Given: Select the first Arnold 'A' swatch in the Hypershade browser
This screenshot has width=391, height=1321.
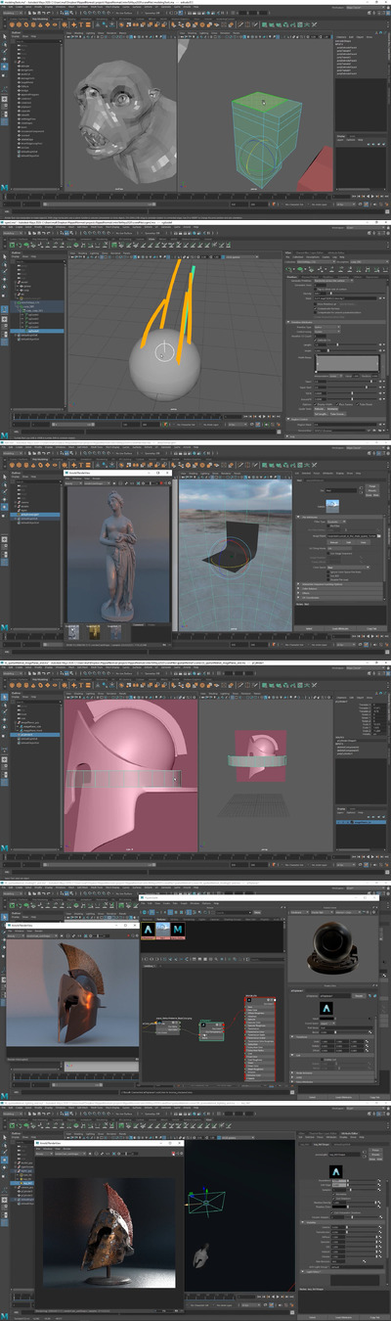Looking at the screenshot, I should pos(148,929).
